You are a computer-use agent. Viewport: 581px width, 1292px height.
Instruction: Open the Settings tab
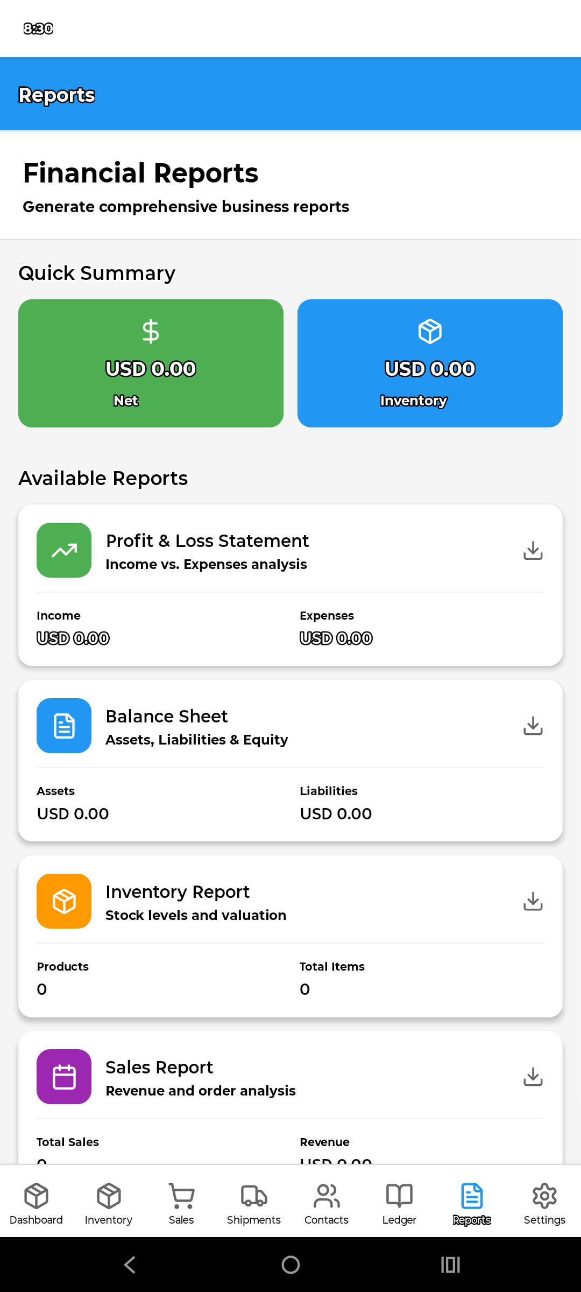[x=544, y=1204]
